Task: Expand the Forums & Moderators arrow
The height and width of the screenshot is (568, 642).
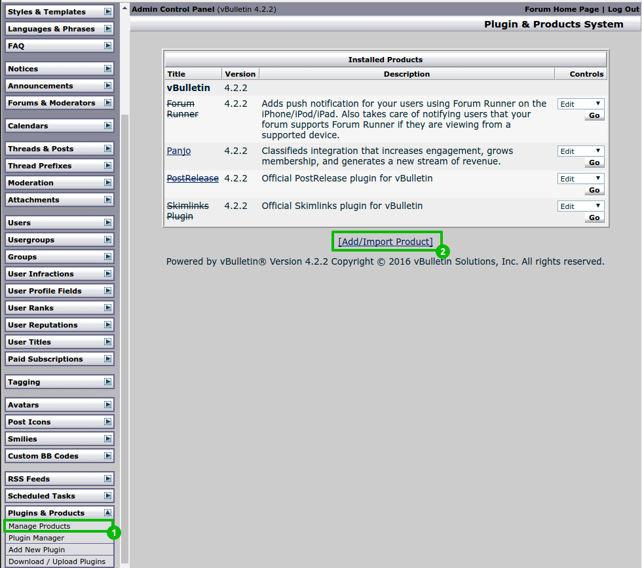Action: pyautogui.click(x=107, y=102)
